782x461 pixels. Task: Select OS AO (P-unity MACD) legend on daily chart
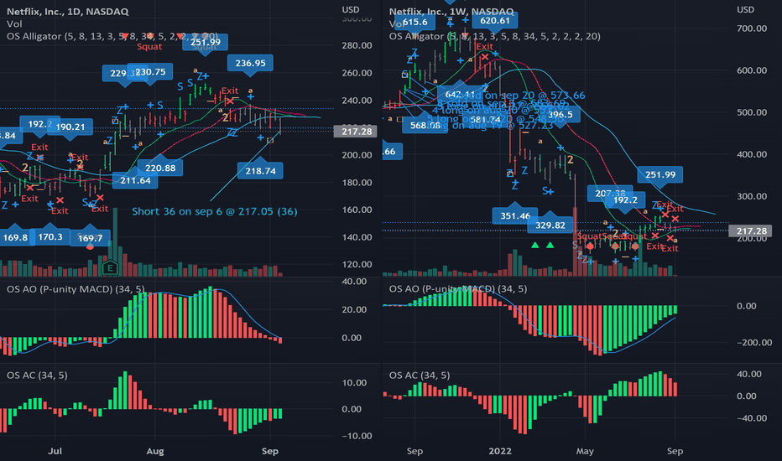coord(76,289)
